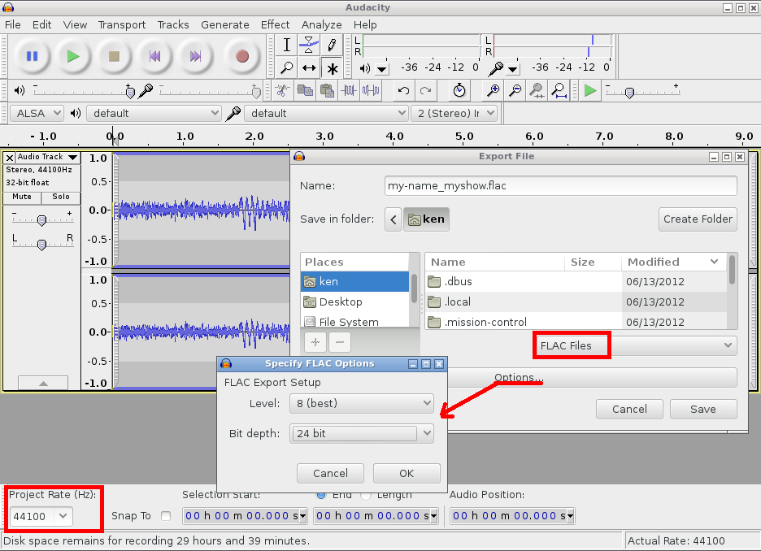Click the Paste icon
Image resolution: width=761 pixels, height=551 pixels.
click(x=328, y=90)
